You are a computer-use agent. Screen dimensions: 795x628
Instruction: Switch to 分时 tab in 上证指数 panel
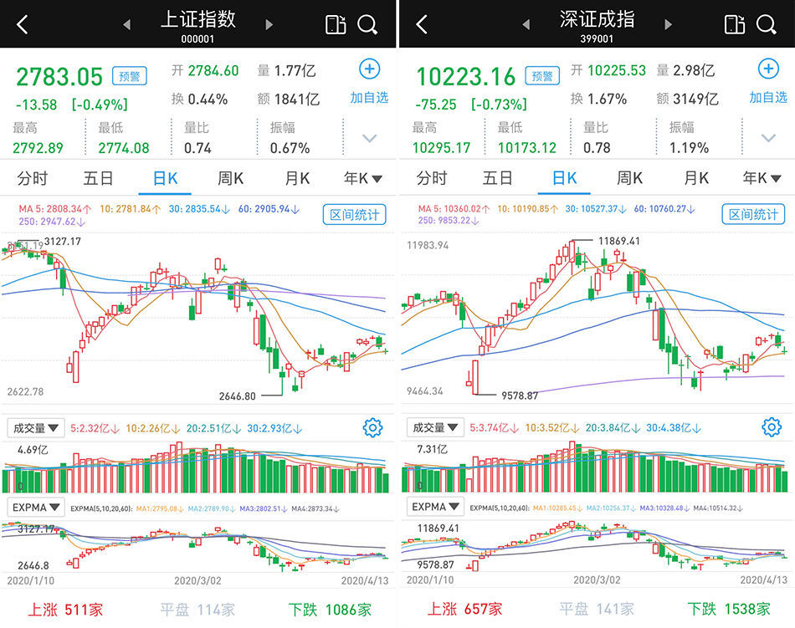[x=33, y=178]
